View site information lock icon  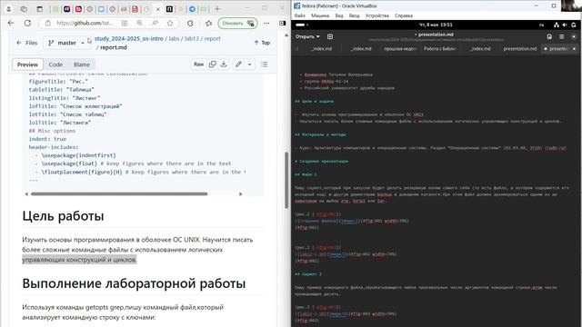(x=48, y=23)
